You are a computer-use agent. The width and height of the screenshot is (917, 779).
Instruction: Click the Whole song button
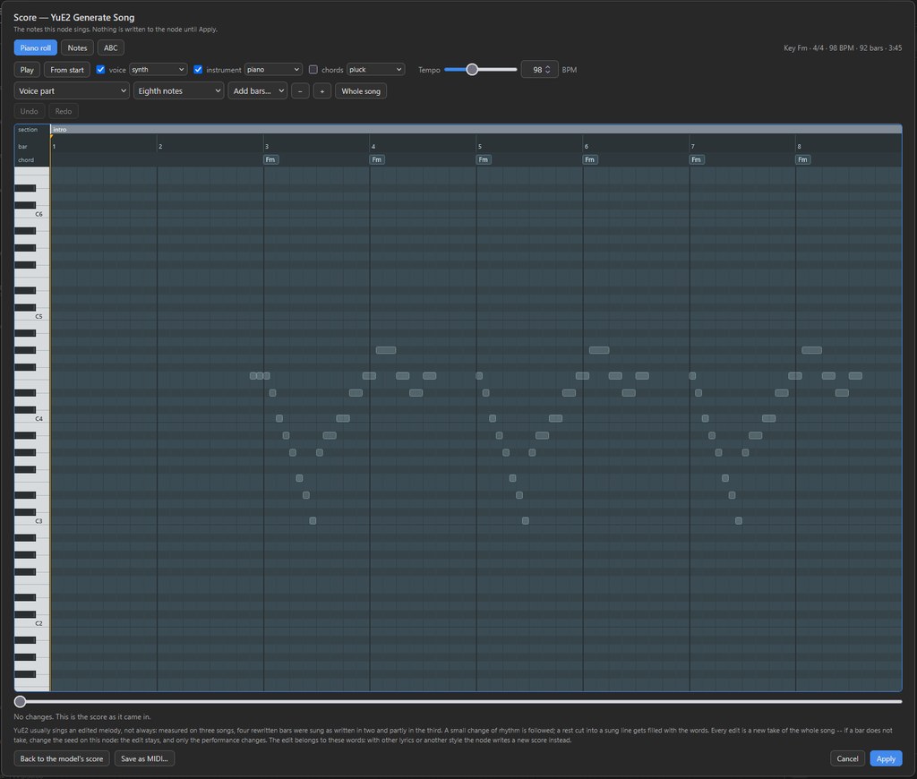[361, 91]
